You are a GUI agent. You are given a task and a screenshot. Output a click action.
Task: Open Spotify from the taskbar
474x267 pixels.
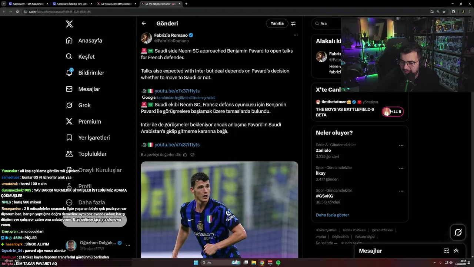(x=278, y=263)
